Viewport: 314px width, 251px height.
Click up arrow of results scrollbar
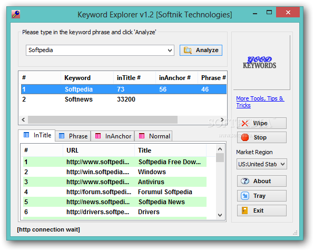click(220, 149)
